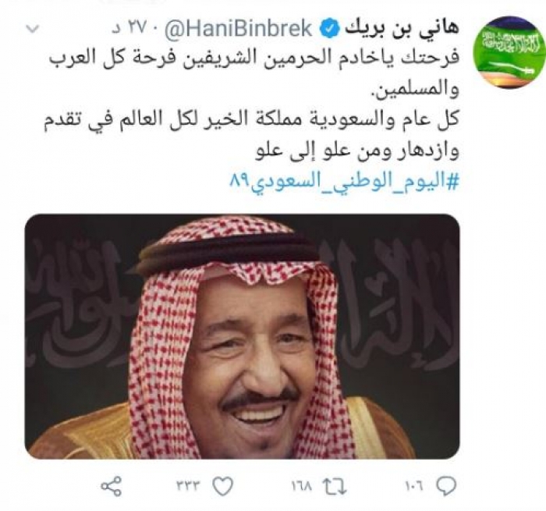
Task: Click the word والمسلمين in the tweet
Action: point(415,89)
